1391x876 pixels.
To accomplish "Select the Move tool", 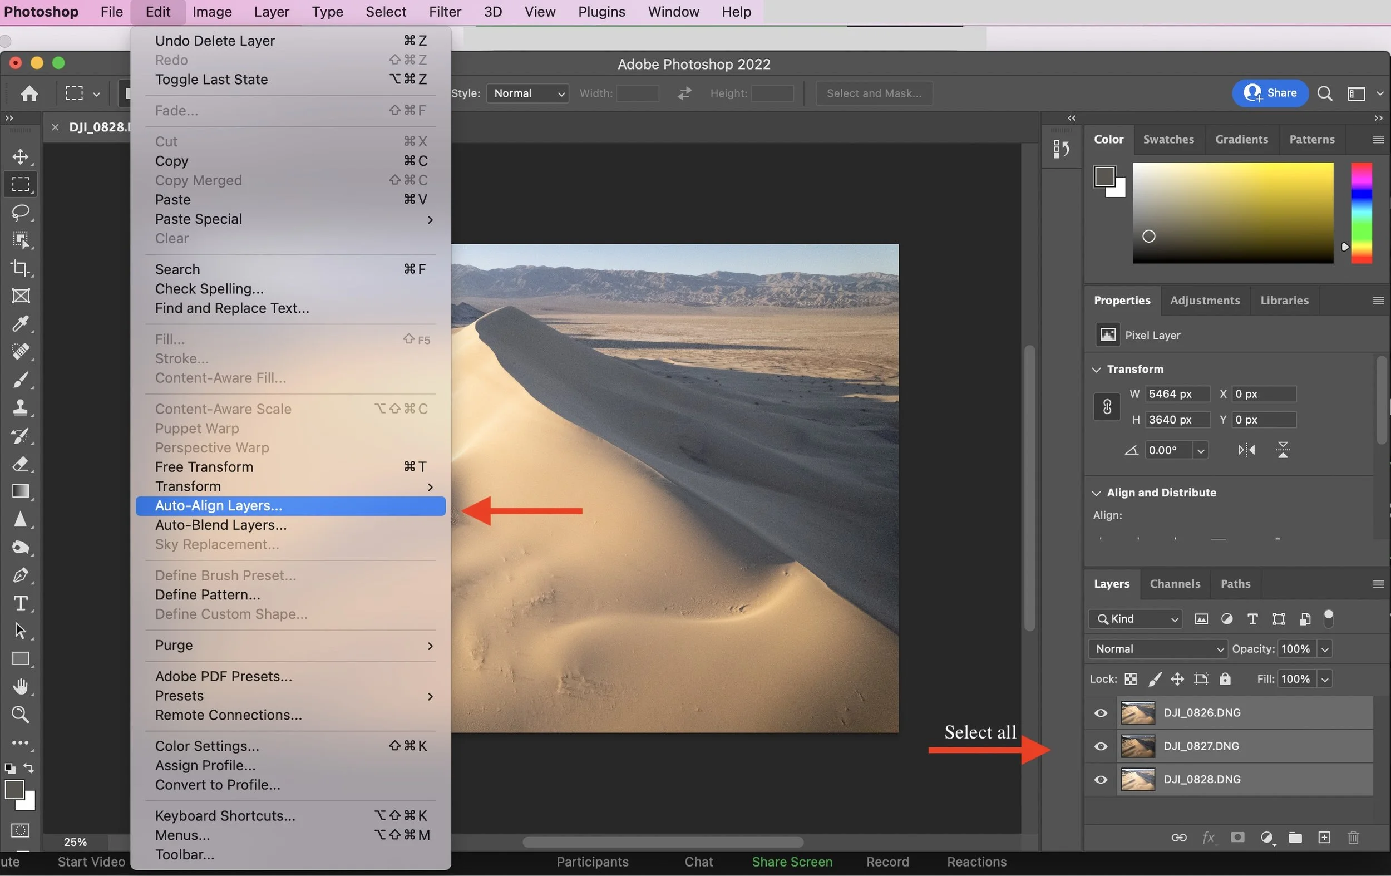I will click(x=21, y=156).
